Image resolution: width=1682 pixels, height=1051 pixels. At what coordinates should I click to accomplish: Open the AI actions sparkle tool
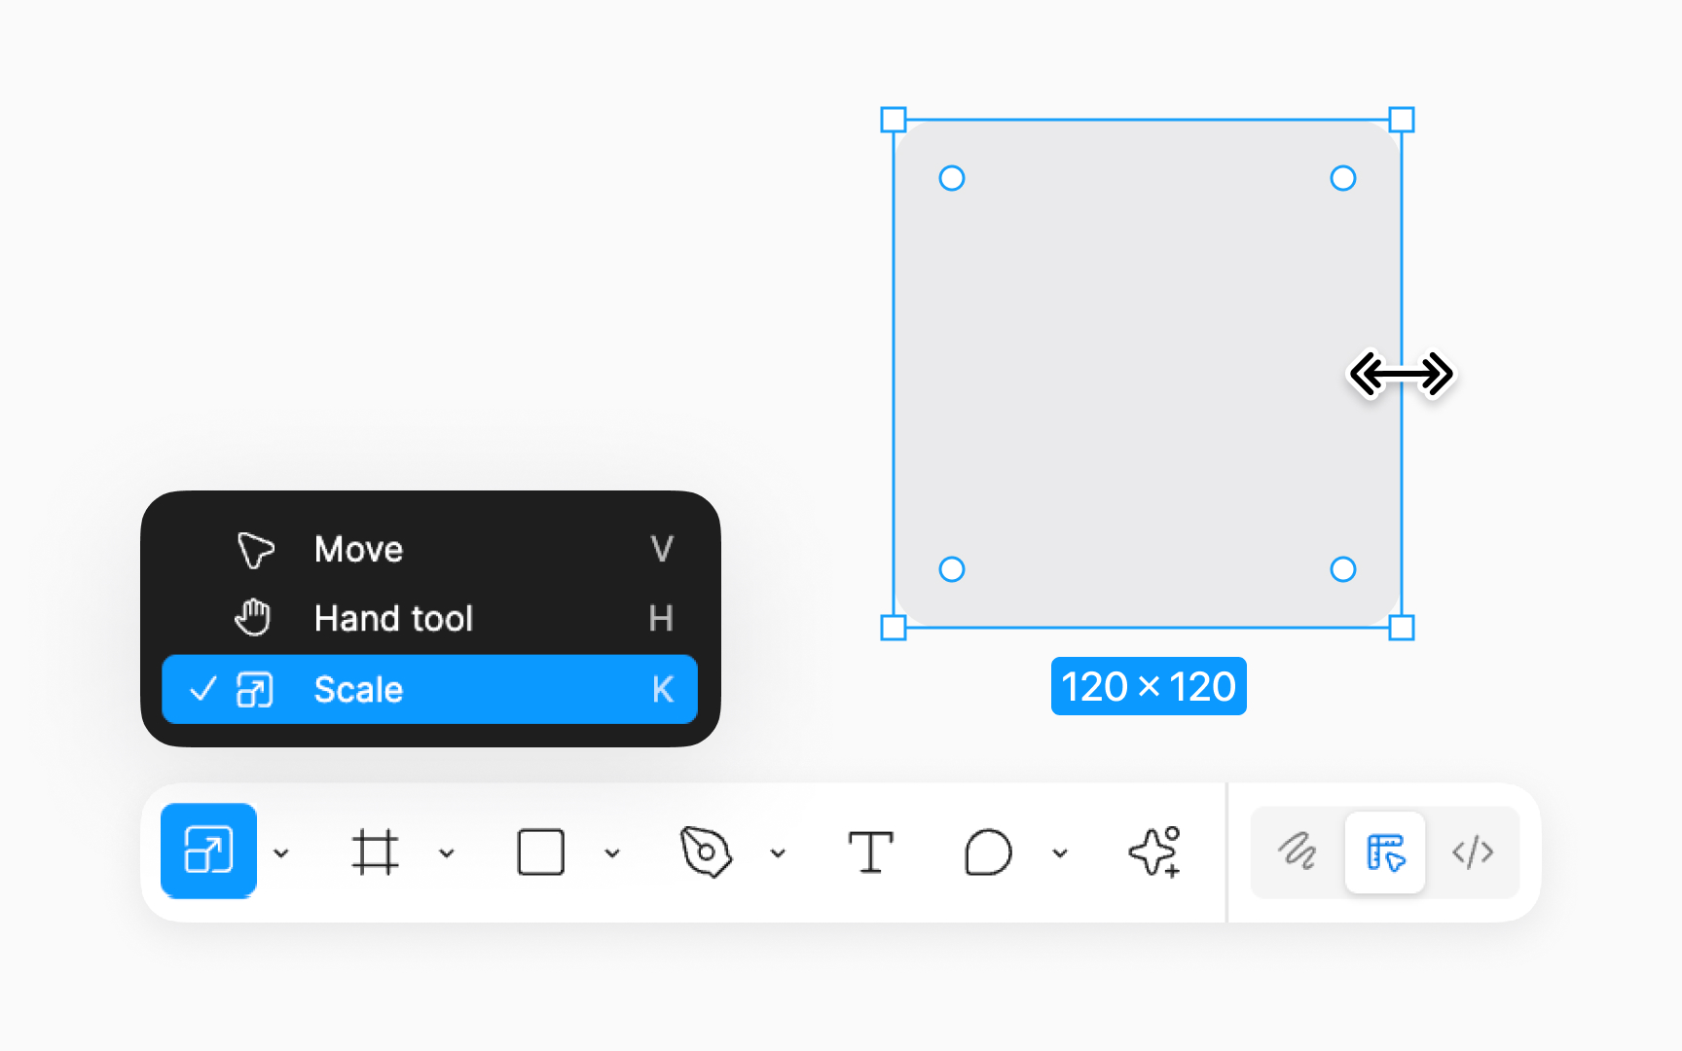click(x=1154, y=852)
